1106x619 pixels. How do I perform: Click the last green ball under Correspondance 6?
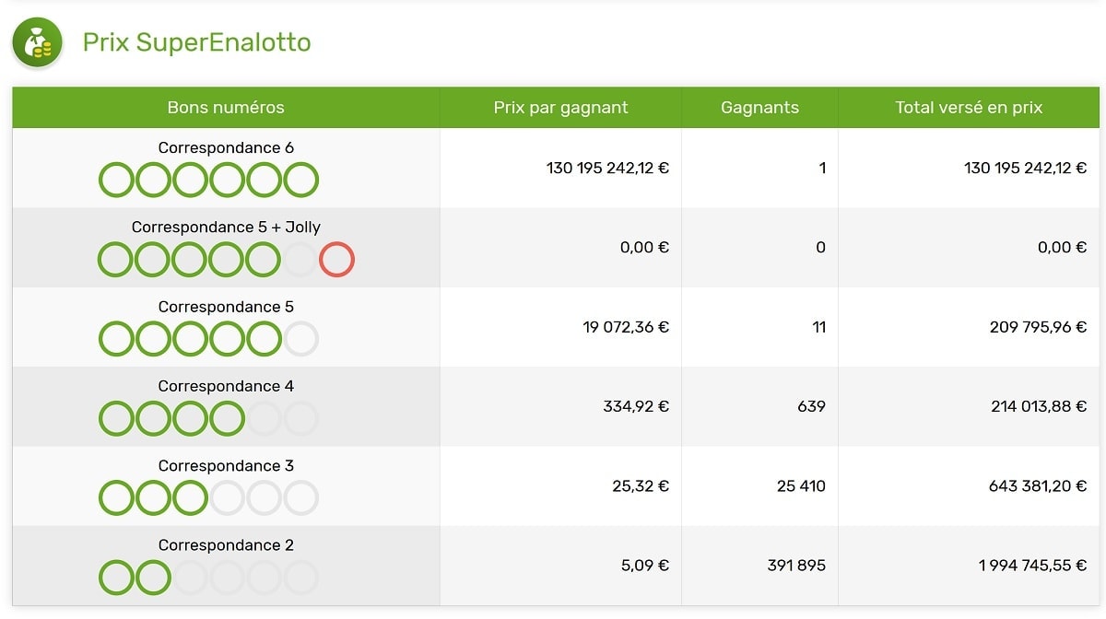pos(300,180)
